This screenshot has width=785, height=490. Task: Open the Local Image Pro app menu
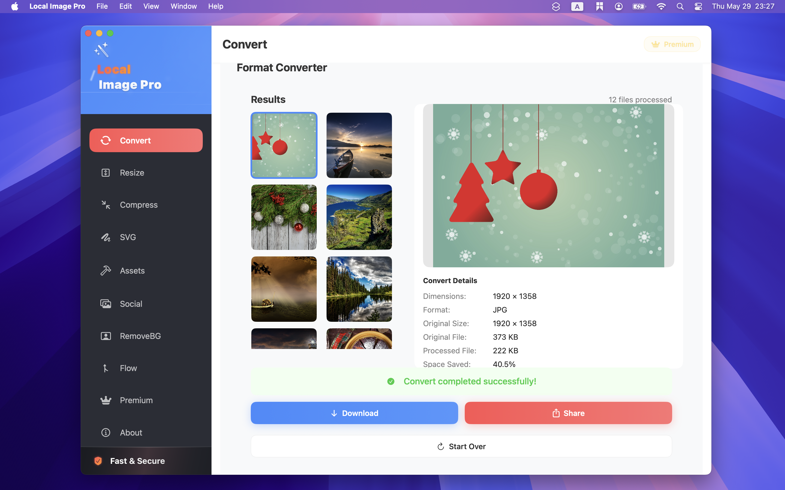[57, 6]
